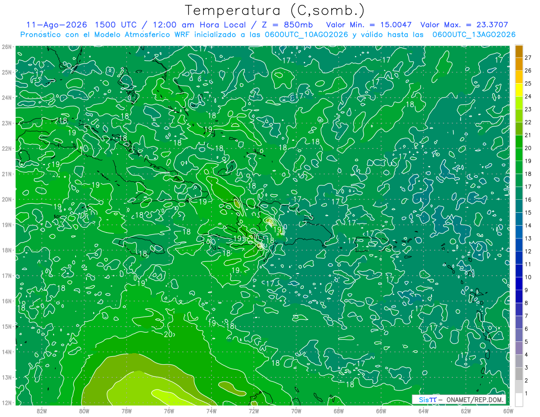This screenshot has width=540, height=417.
Task: Click the "13N" latitude axis label
Action: [x=6, y=377]
